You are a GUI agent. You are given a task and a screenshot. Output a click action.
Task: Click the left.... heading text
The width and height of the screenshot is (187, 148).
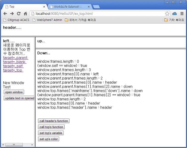pos(9,41)
